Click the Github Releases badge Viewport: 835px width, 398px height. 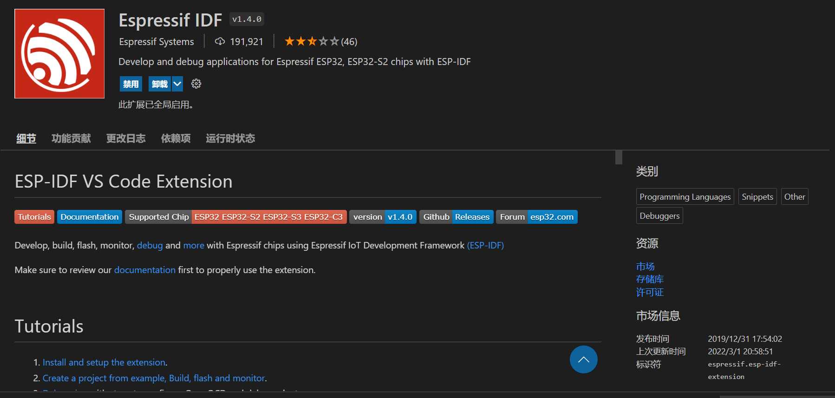[457, 217]
